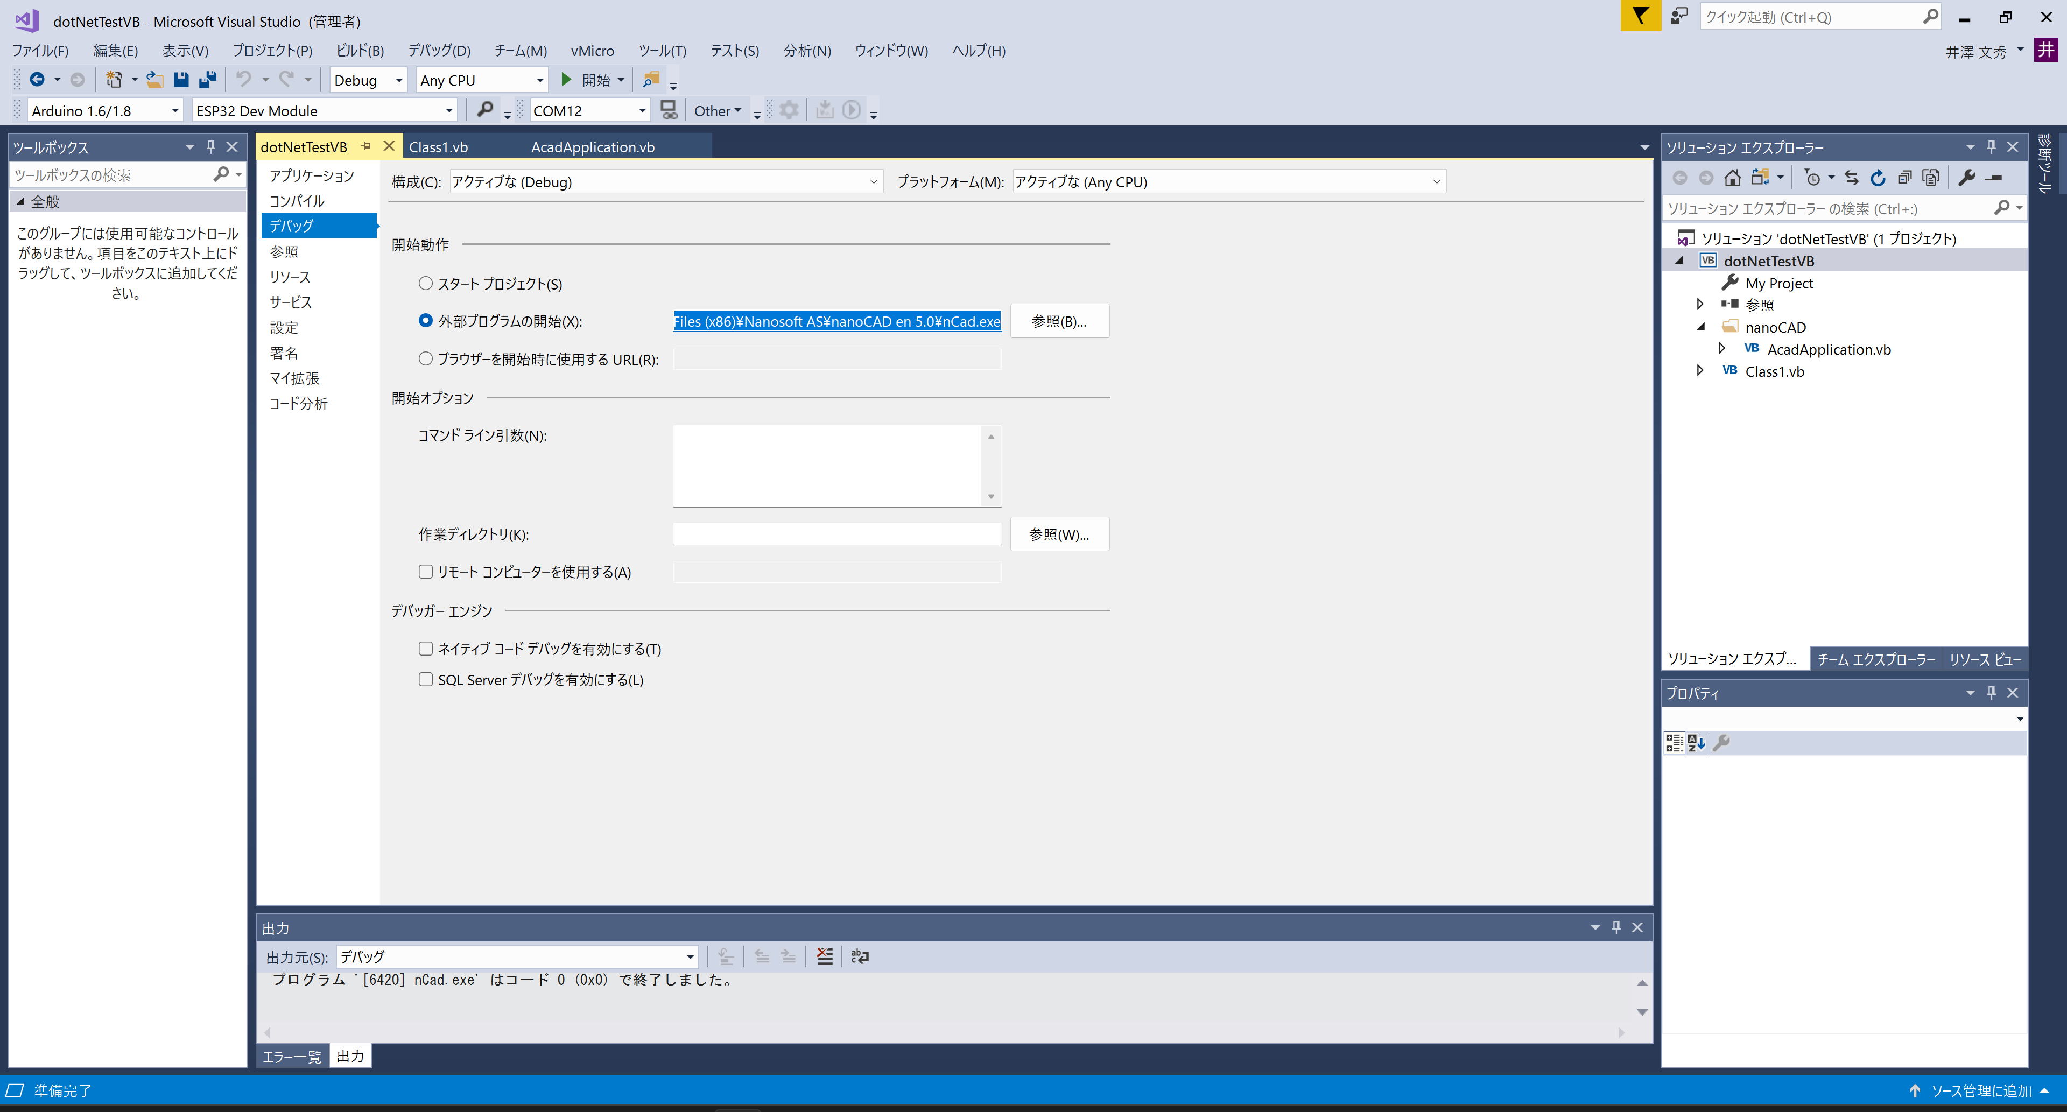Viewport: 2067px width, 1112px height.
Task: Click the Solution Explorer Home icon
Action: click(1732, 178)
